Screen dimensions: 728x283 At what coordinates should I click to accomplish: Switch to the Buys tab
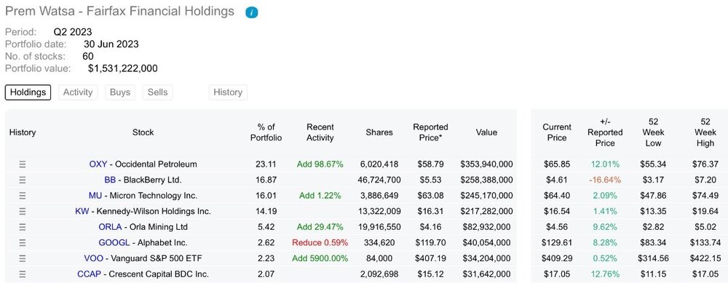[120, 92]
